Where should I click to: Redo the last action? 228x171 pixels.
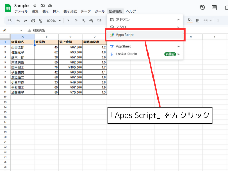coord(26,21)
